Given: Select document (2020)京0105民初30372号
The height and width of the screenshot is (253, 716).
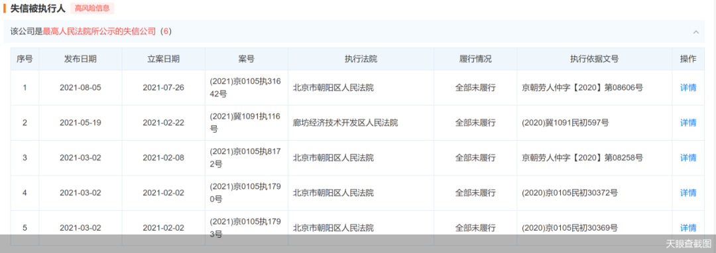Looking at the screenshot, I should [569, 193].
